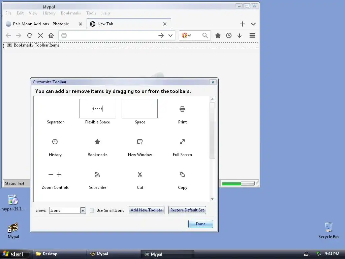The height and width of the screenshot is (259, 345).
Task: Open the DuckDuckGo search engine selector
Action: [186, 35]
